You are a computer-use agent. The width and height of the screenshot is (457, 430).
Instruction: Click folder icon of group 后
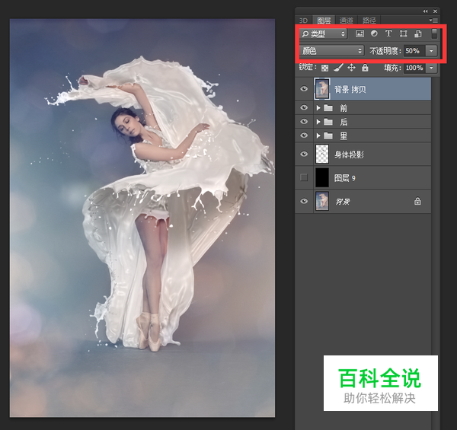pos(328,122)
